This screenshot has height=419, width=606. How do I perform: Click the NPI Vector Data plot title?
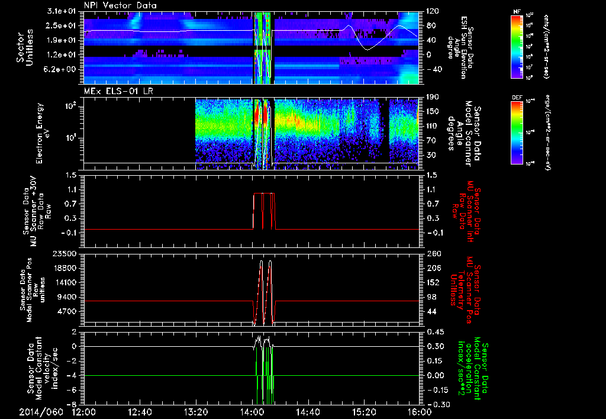pos(120,5)
